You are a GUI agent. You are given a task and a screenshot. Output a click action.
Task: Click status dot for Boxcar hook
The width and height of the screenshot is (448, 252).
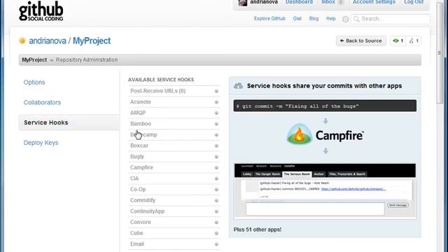click(216, 146)
